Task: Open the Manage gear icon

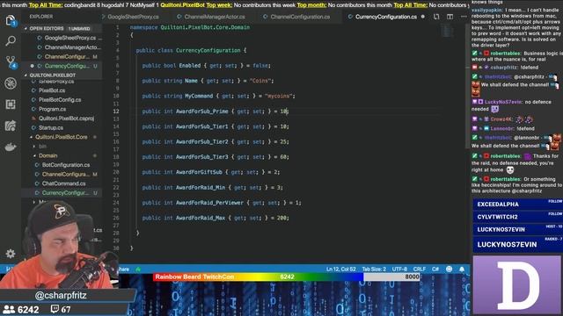Action: (x=11, y=254)
